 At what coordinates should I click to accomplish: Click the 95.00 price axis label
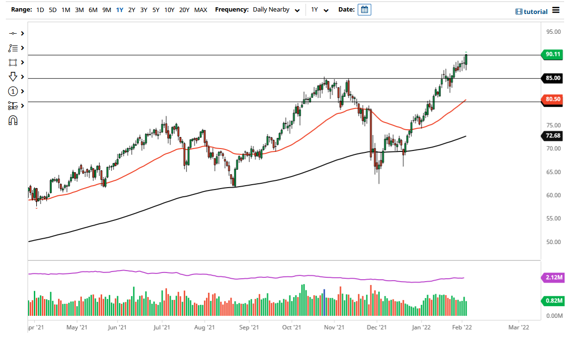pyautogui.click(x=553, y=32)
